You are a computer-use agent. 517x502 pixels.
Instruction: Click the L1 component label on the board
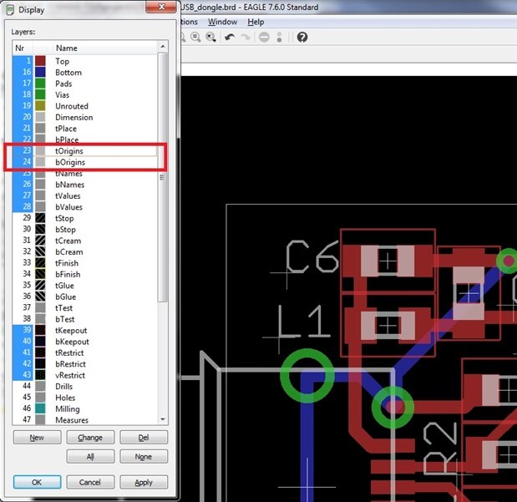(x=303, y=322)
